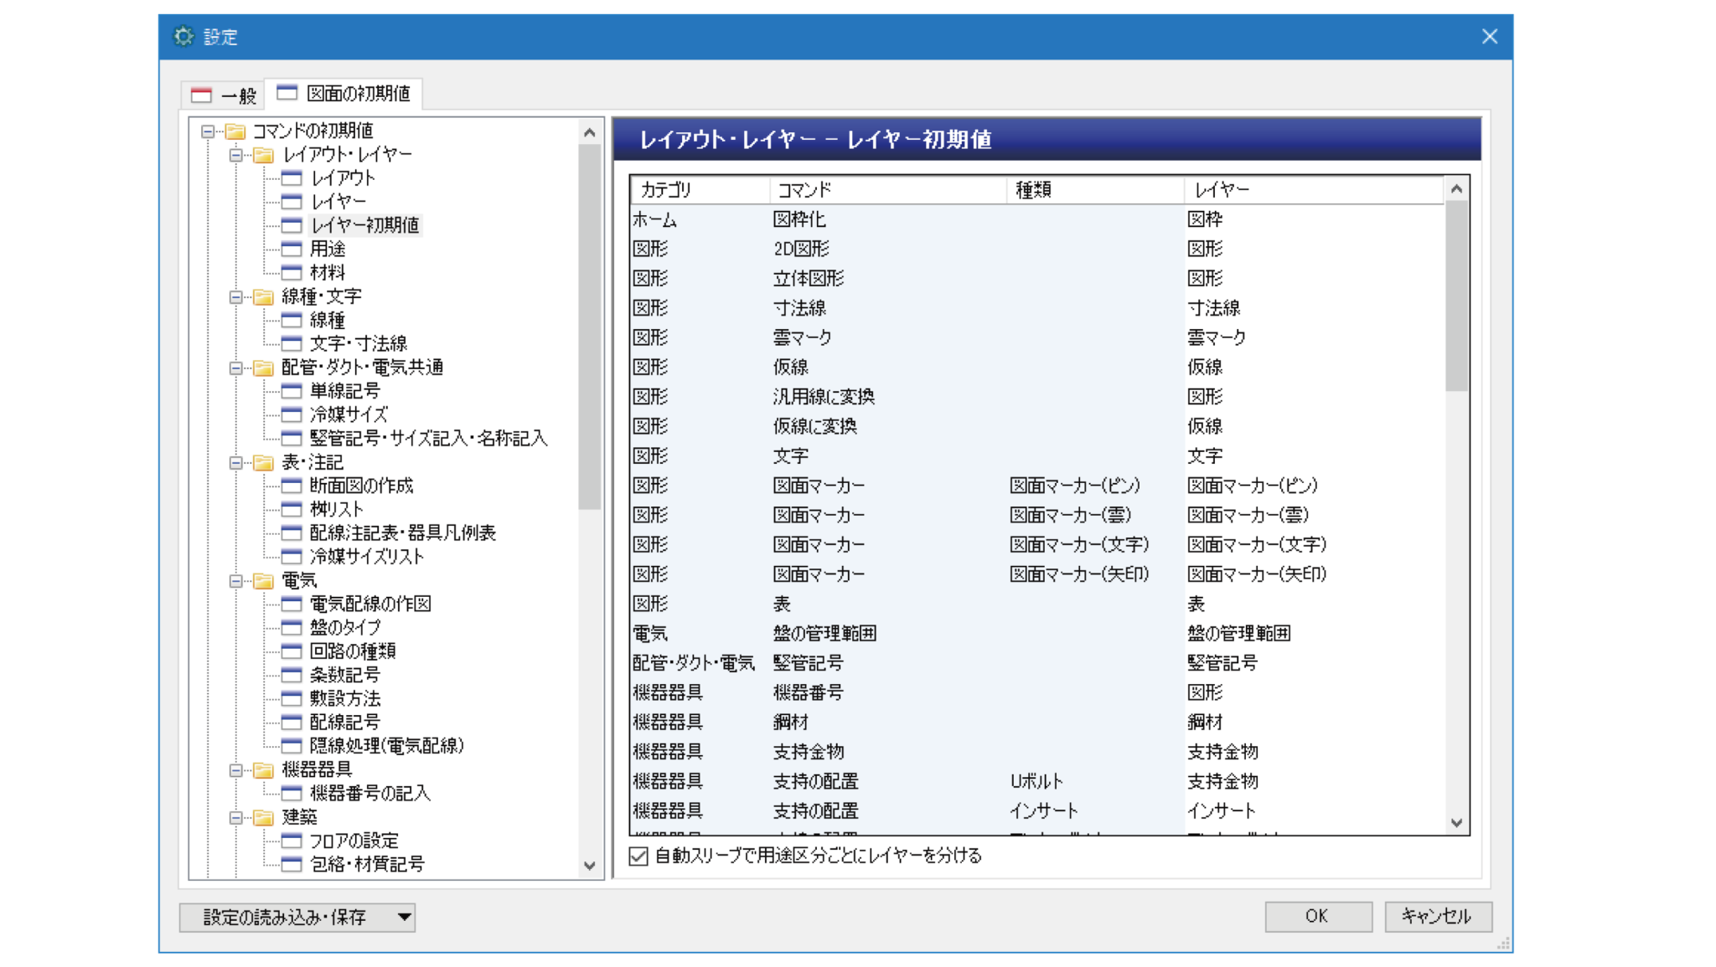Viewport: 1716px width, 967px height.
Task: Click the page icon beside 冷媒サイズ
Action: (291, 414)
